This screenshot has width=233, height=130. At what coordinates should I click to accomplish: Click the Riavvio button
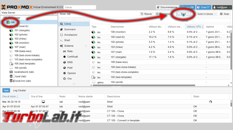pyautogui.click(x=147, y=14)
